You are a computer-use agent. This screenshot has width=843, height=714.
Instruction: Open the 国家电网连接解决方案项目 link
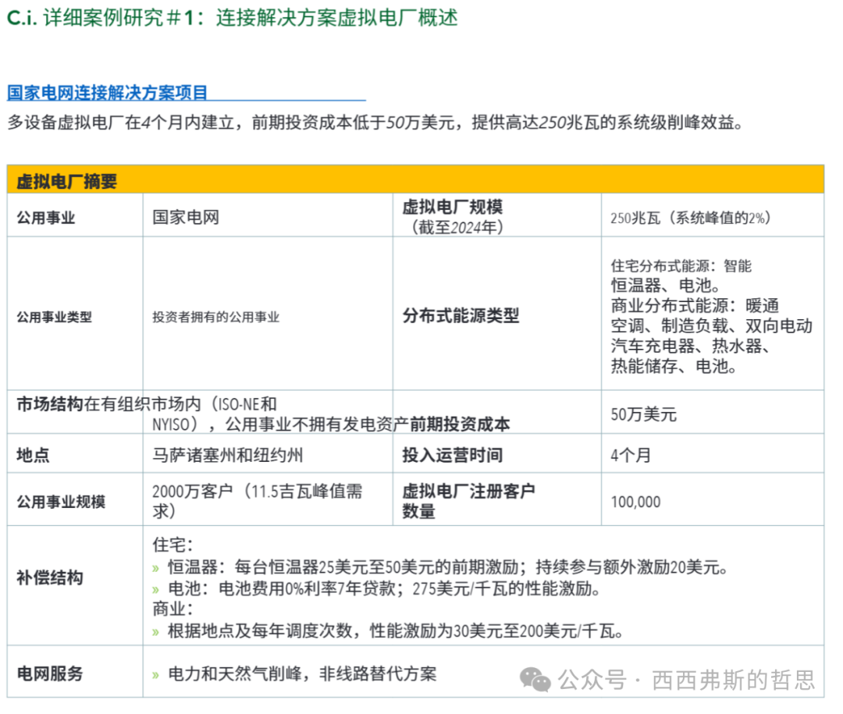coord(108,93)
